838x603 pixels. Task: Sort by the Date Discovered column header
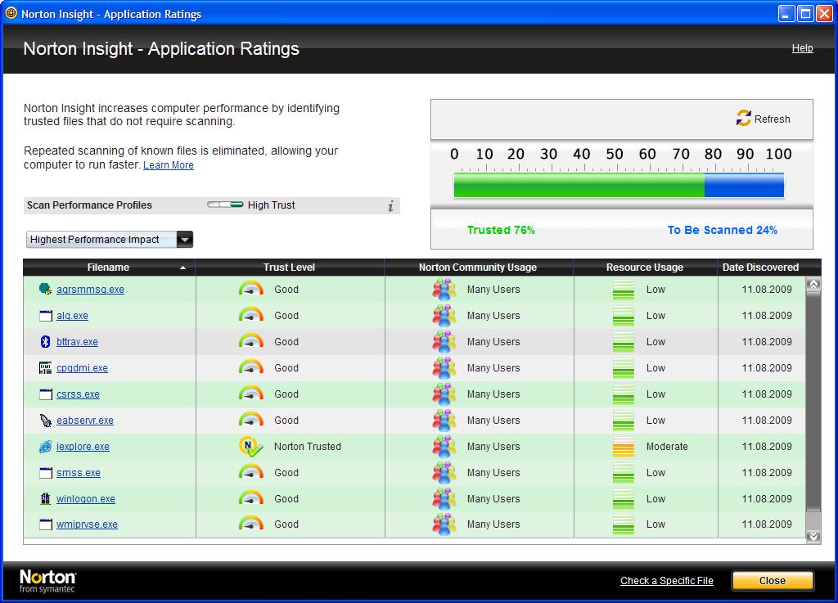[x=760, y=267]
